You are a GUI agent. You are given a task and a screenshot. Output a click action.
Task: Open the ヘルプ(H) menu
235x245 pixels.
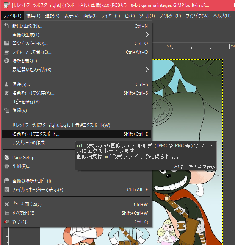(x=222, y=16)
